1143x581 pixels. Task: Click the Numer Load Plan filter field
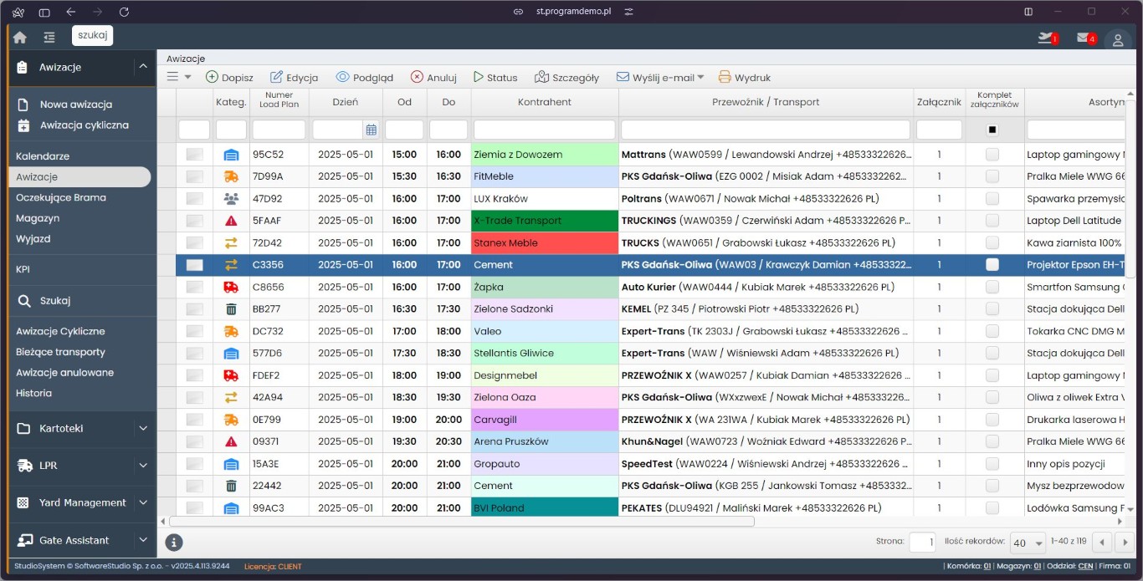tap(279, 130)
